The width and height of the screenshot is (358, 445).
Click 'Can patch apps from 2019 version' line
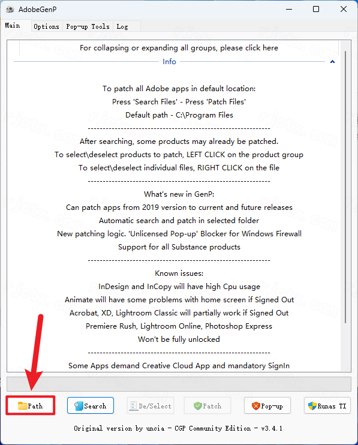(179, 207)
